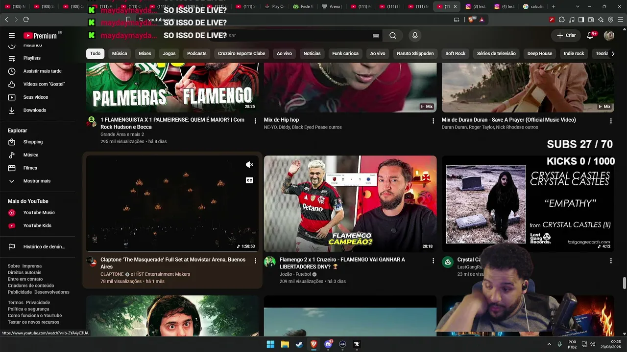Switch to the calculadora browser tab

(533, 6)
